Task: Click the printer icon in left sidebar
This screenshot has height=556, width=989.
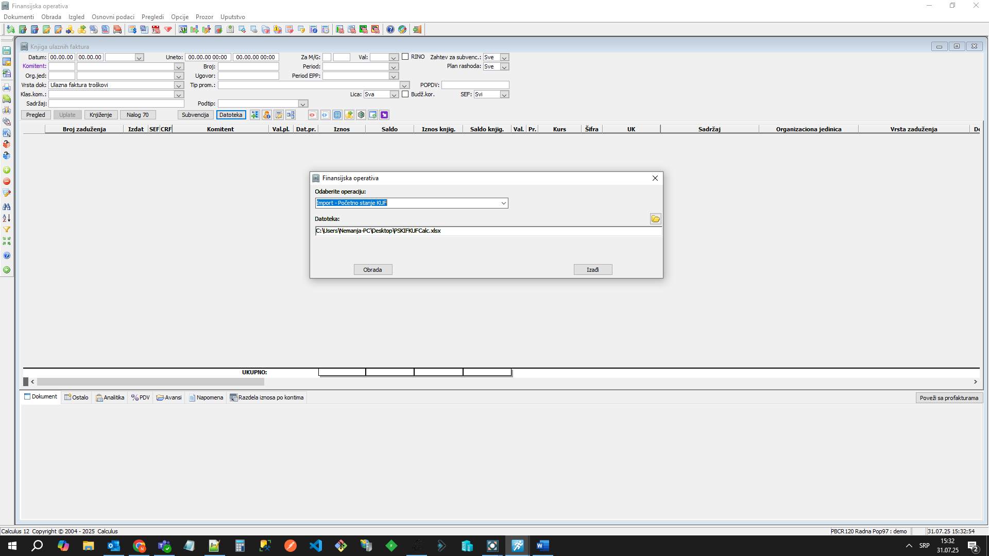Action: tap(7, 88)
